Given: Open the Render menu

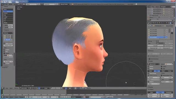Looking at the screenshot, I should (x=10, y=4).
